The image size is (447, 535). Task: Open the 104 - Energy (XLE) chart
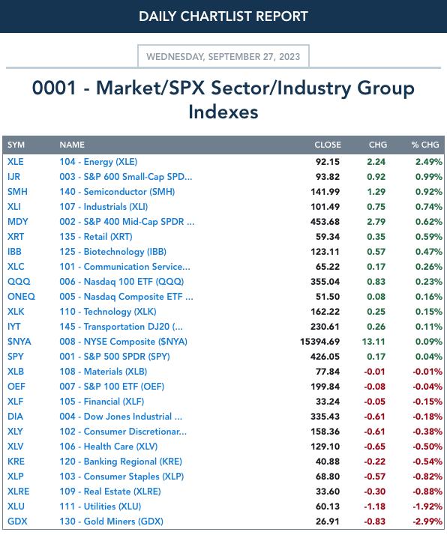point(98,162)
